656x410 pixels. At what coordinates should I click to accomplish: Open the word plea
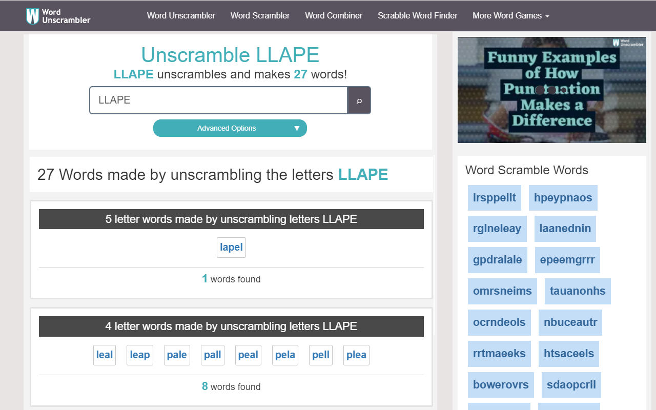[356, 355]
